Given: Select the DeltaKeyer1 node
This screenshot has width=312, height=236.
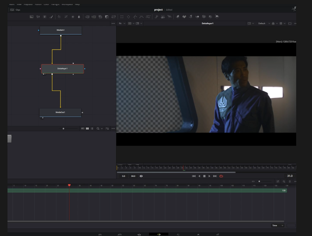Looking at the screenshot, I should point(62,69).
